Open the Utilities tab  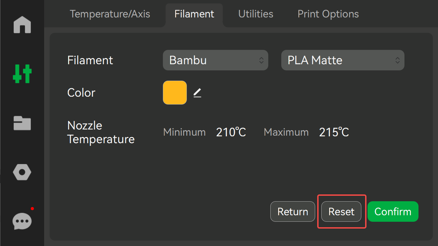click(x=256, y=14)
